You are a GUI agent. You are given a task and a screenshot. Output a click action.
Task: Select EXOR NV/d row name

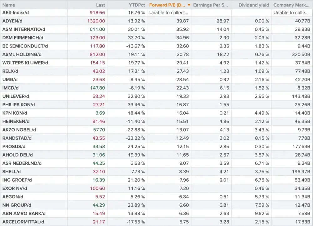pos(15,188)
